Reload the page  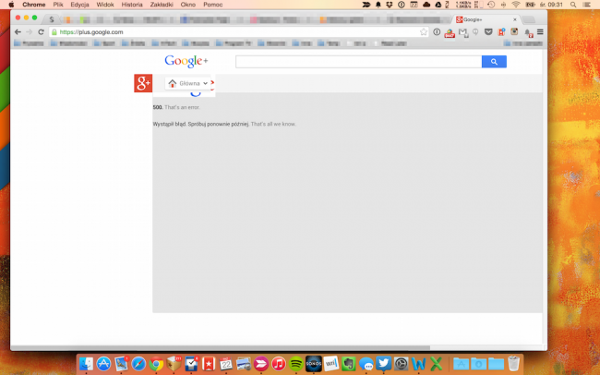(x=41, y=32)
